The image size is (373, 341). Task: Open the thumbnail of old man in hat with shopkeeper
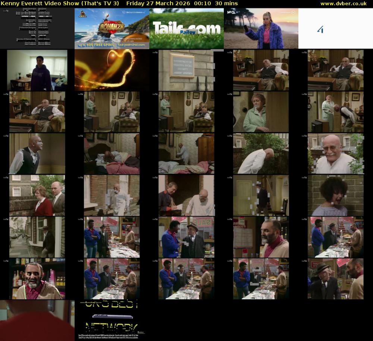point(336,279)
